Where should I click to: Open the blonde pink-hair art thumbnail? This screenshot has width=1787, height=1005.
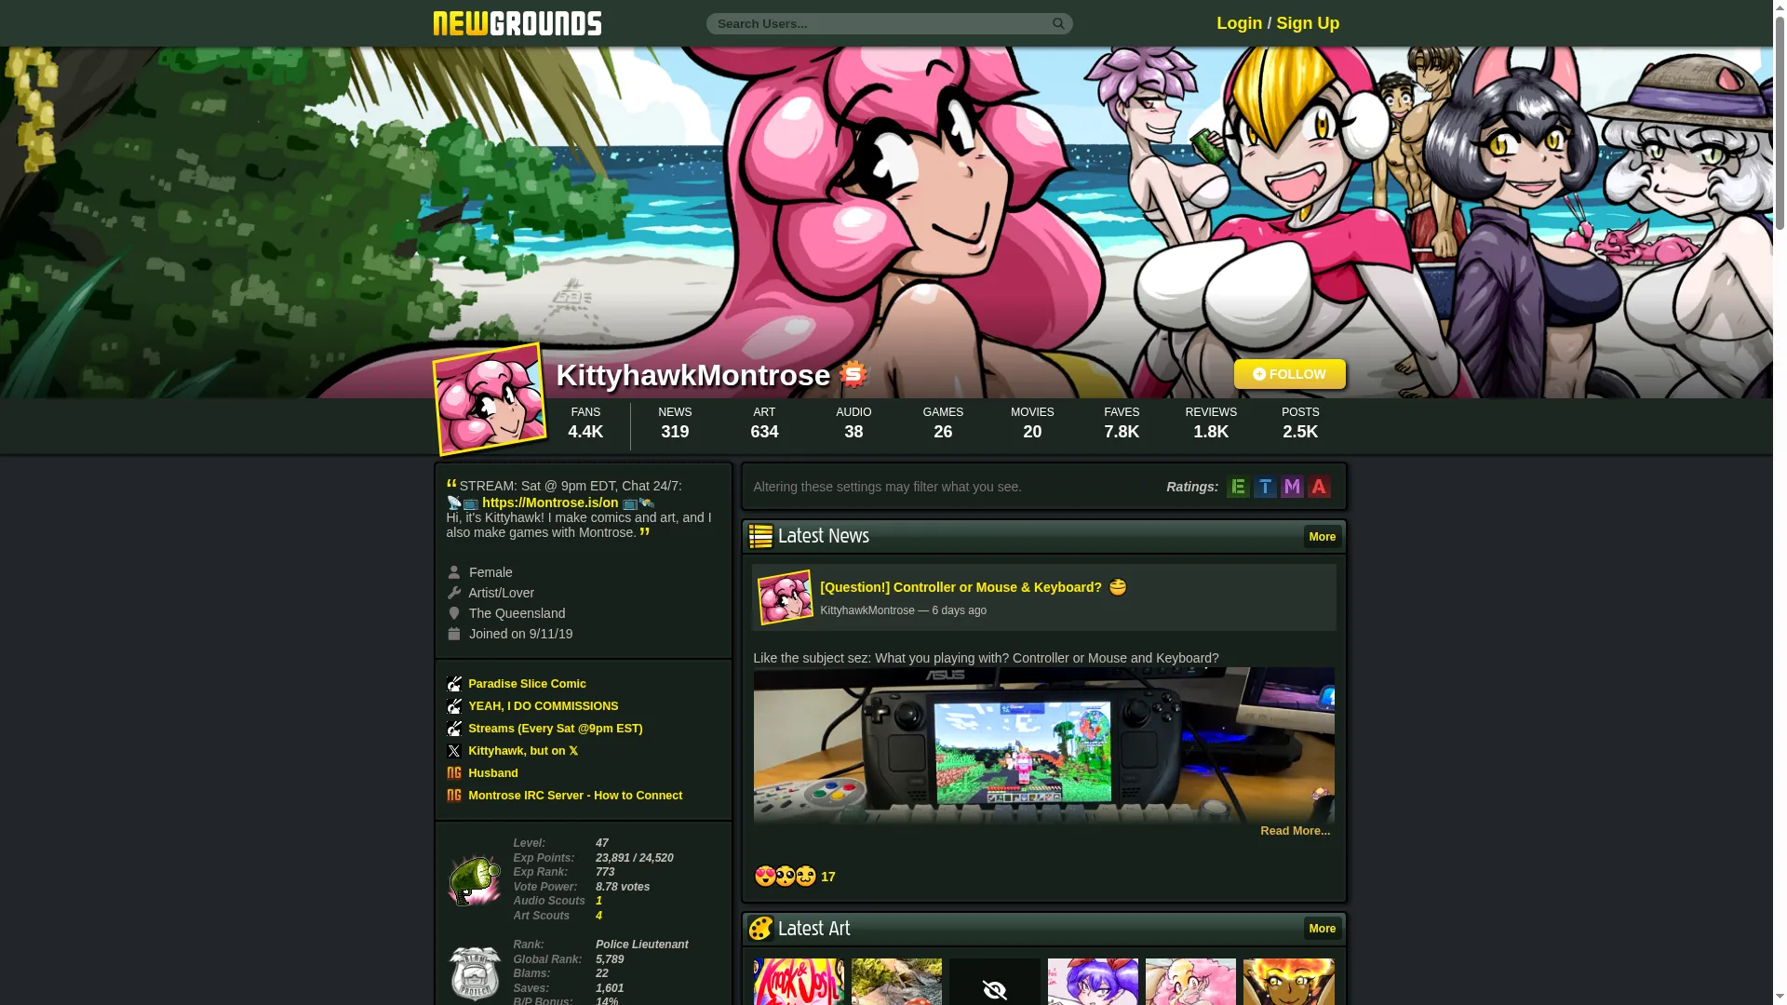(x=1190, y=982)
